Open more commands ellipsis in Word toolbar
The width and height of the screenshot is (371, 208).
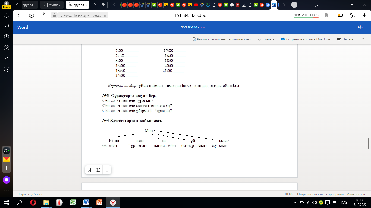(x=362, y=39)
